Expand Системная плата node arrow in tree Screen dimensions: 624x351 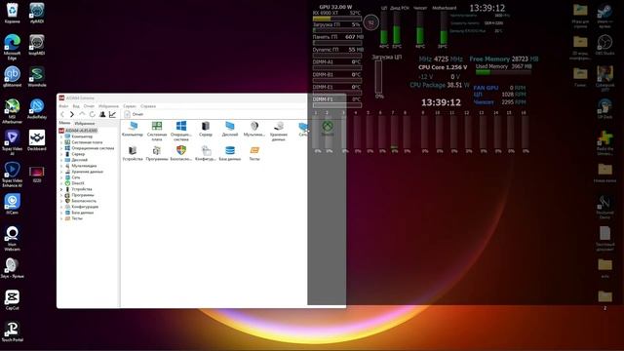[x=61, y=142]
